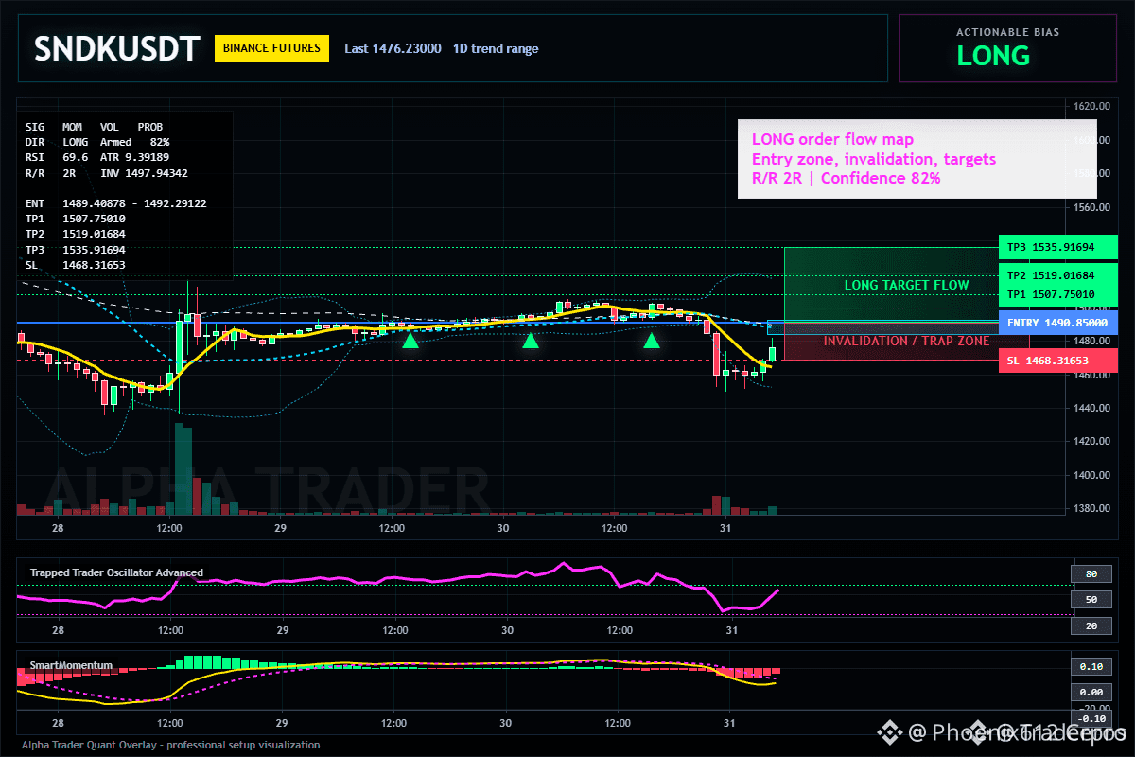Click the 1400.00 price axis label

[1091, 476]
